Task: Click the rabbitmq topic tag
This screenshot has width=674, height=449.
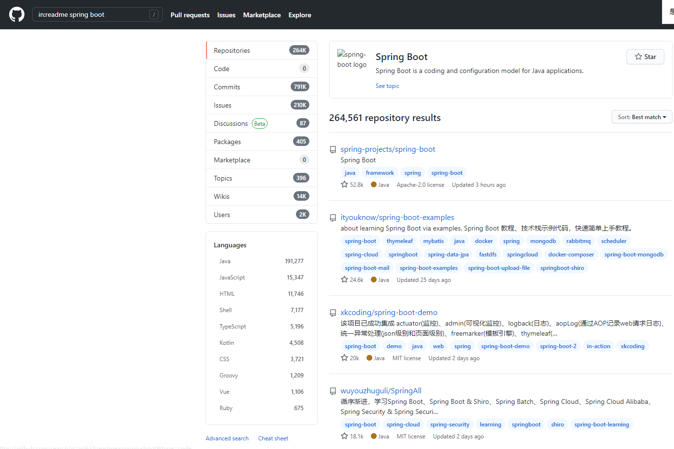Action: (578, 241)
